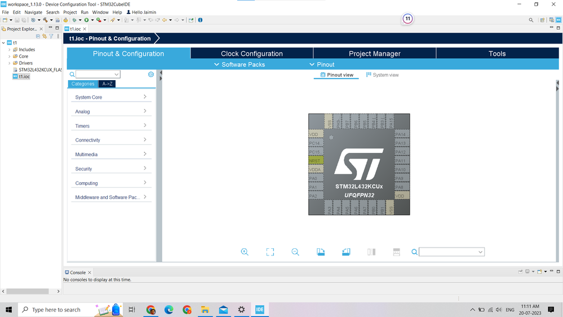Click the device configuration code generation icon
The width and height of the screenshot is (563, 317).
(65, 20)
